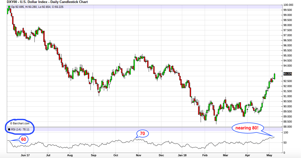The width and height of the screenshot is (301, 158).
Task: Select the RSI (14): 78.11 readout
Action: point(20,129)
